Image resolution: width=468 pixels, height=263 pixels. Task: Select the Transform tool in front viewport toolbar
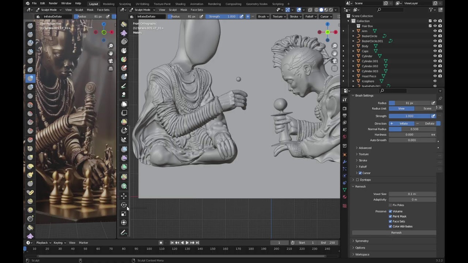point(124,222)
